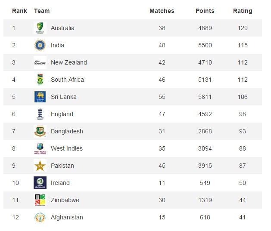Click the Pakistan star logo
This screenshot has width=271, height=231.
click(x=40, y=166)
